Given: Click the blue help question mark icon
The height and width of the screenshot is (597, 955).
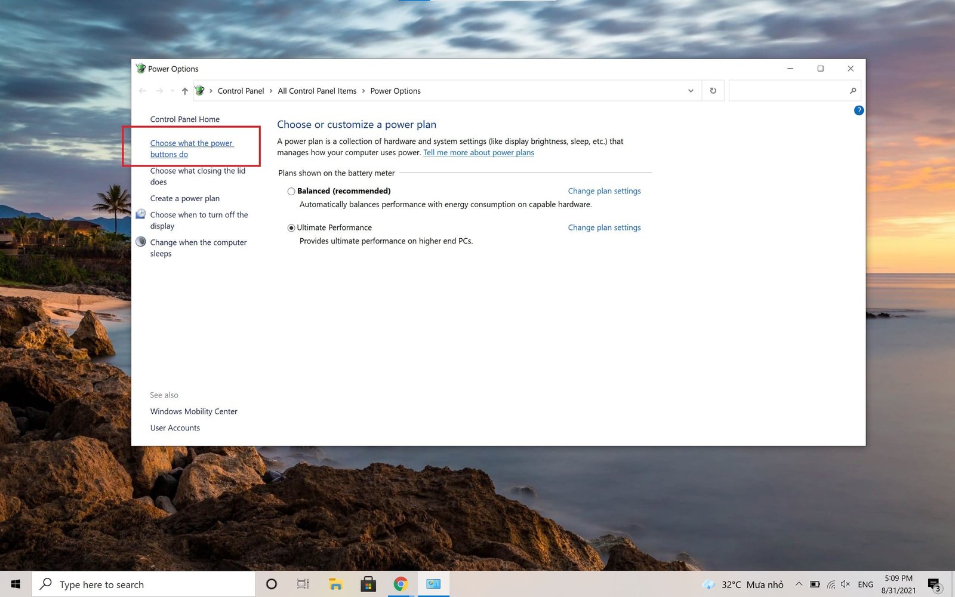Looking at the screenshot, I should (858, 110).
